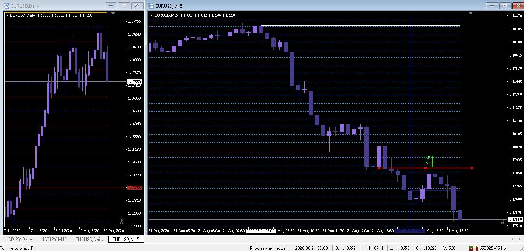Select left anchor point of red trendline
Image resolution: width=524 pixels, height=251 pixels.
pyautogui.click(x=378, y=168)
